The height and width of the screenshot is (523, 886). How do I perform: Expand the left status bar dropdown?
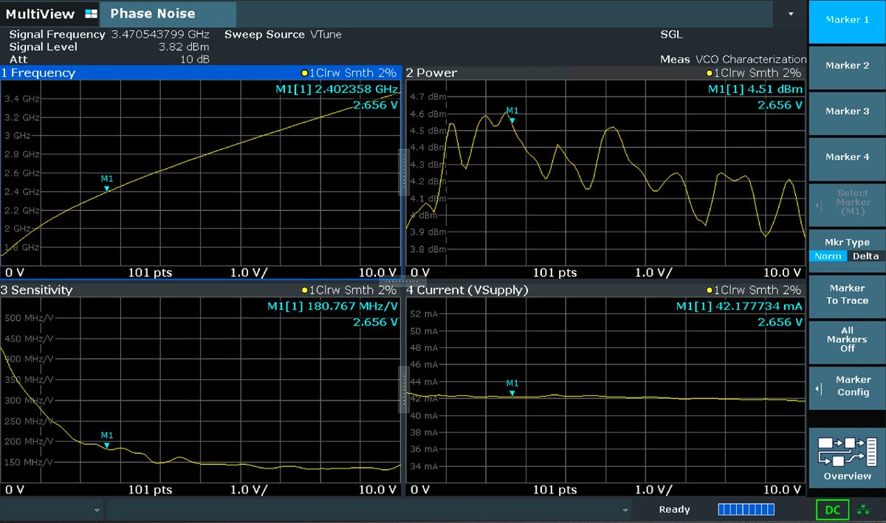97,510
